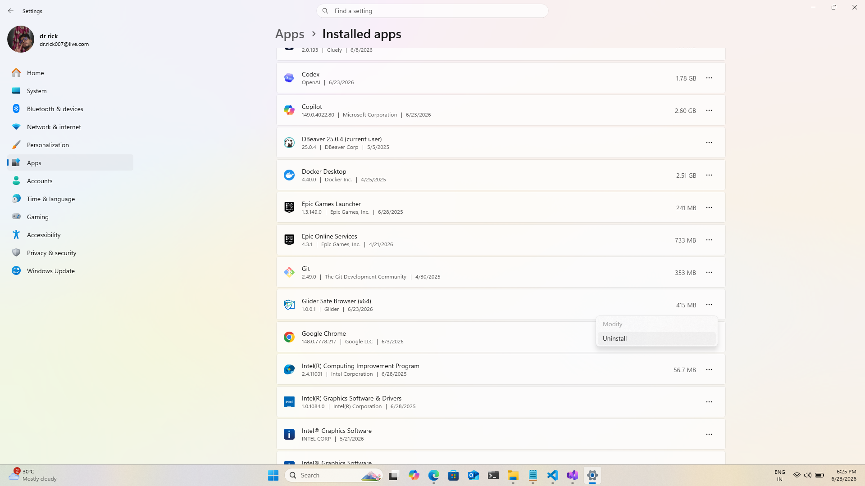Image resolution: width=865 pixels, height=486 pixels.
Task: Click the Glider Safe Browser shield icon
Action: click(x=289, y=305)
